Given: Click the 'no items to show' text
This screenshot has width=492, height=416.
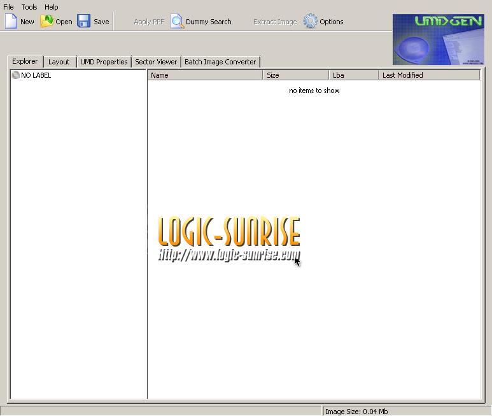Looking at the screenshot, I should (314, 90).
